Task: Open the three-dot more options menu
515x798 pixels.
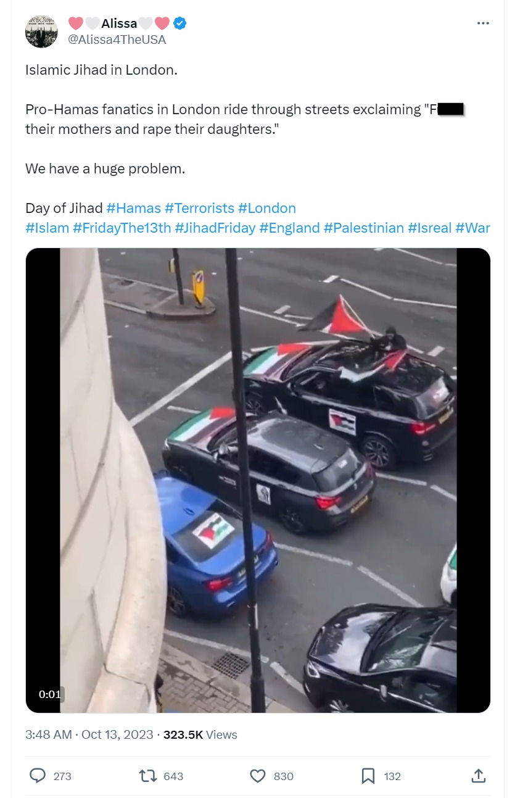Action: click(483, 23)
